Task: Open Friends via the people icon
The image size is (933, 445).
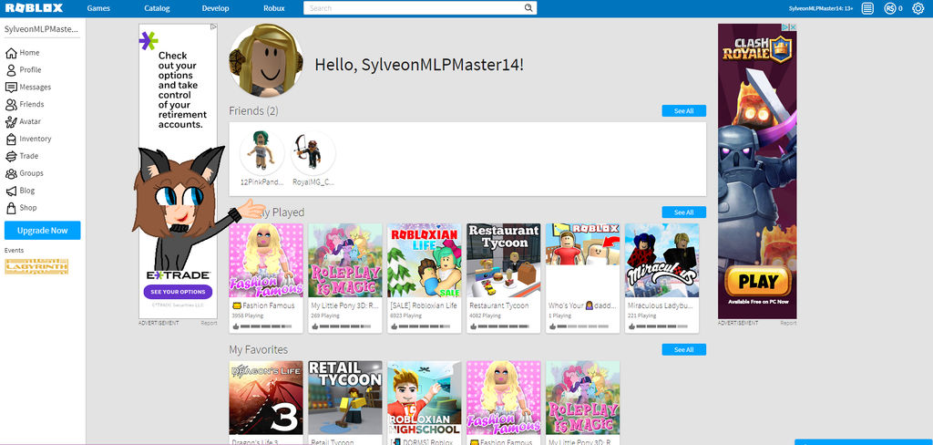Action: pyautogui.click(x=11, y=105)
